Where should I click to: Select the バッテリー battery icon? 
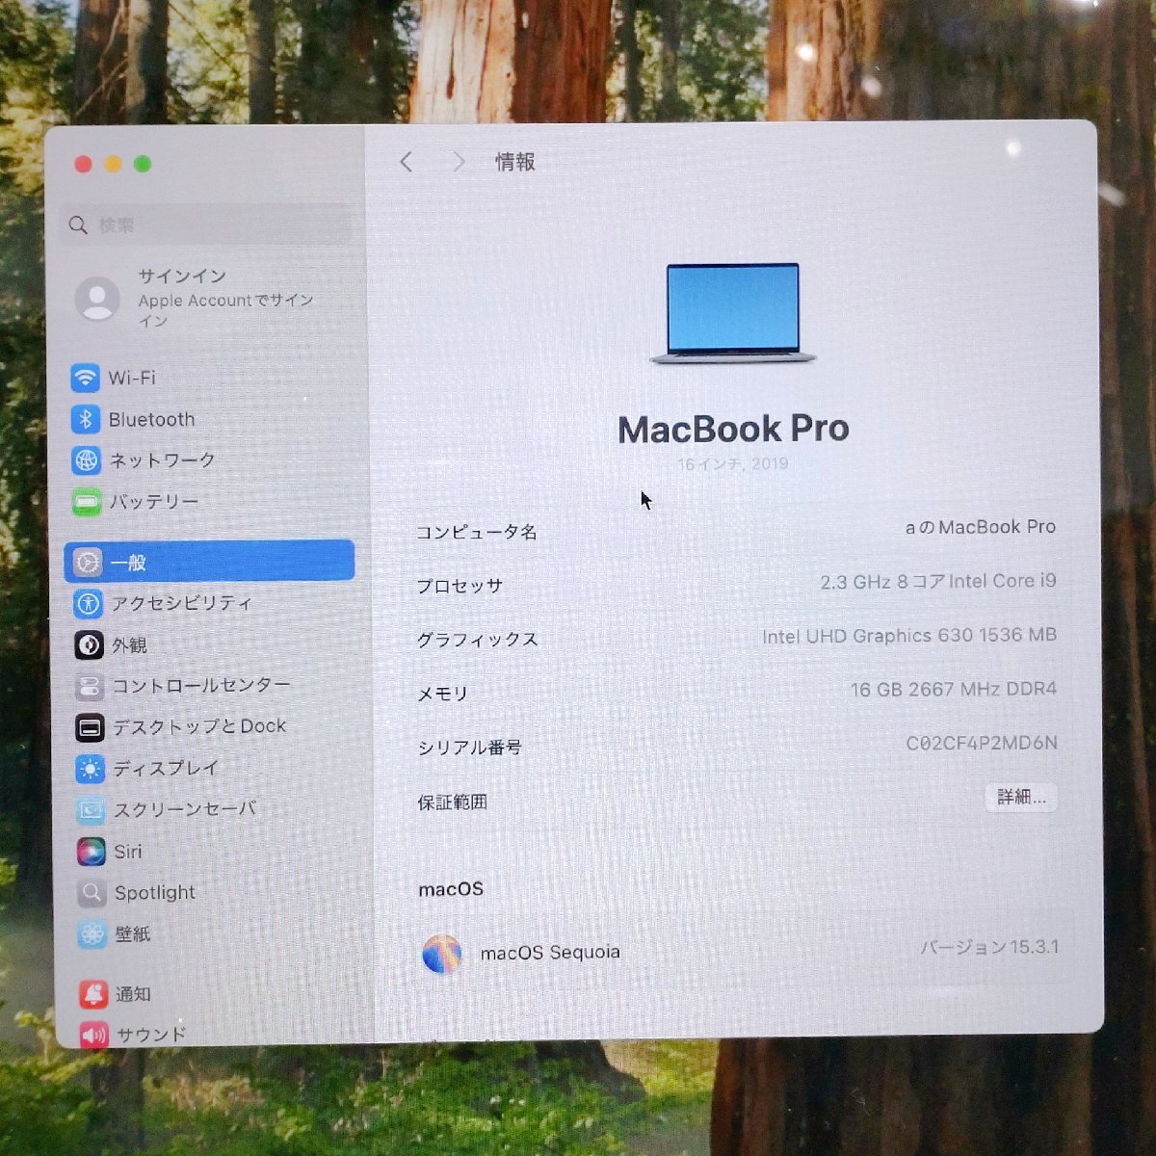pyautogui.click(x=86, y=502)
